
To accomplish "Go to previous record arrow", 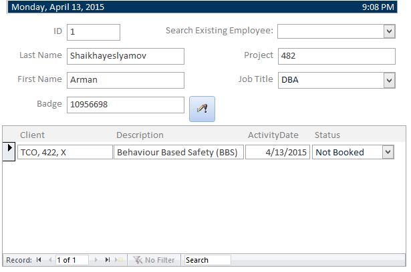I will coord(50,260).
